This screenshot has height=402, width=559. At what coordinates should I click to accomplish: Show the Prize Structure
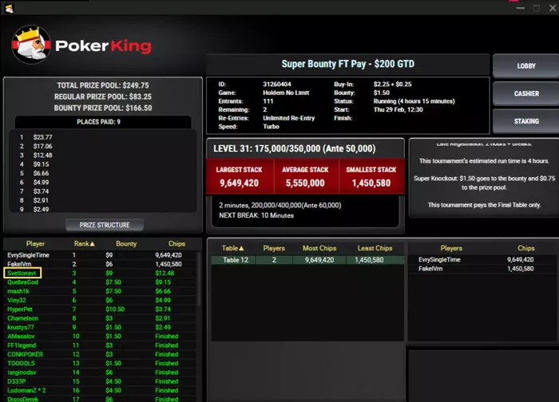point(105,225)
